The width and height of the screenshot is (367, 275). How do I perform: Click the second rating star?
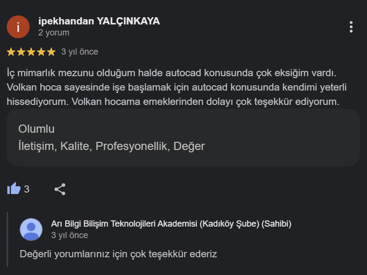[22, 52]
